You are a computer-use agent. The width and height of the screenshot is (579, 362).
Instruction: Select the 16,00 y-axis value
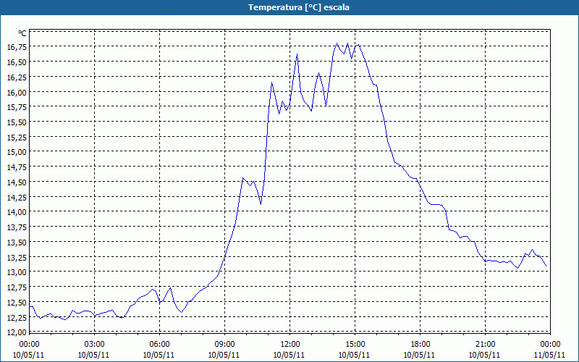[17, 92]
